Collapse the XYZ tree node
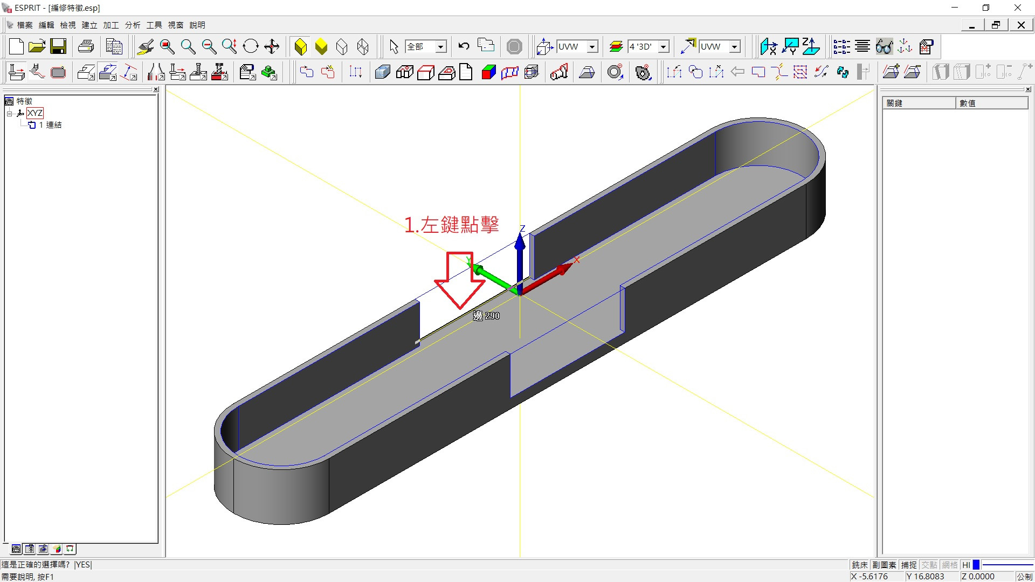The width and height of the screenshot is (1035, 582). click(9, 113)
